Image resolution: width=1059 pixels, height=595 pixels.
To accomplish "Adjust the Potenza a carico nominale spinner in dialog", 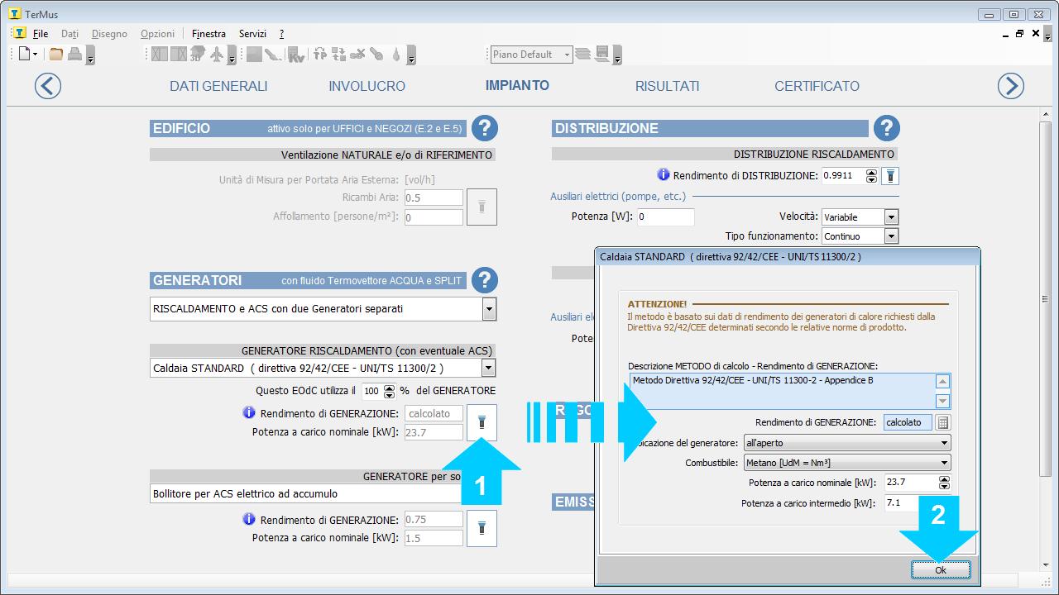I will (x=944, y=483).
